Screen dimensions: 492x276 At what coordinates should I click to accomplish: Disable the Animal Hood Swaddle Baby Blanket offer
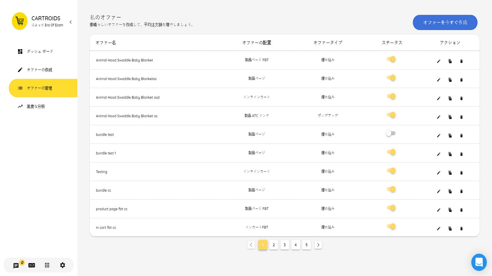tap(391, 59)
